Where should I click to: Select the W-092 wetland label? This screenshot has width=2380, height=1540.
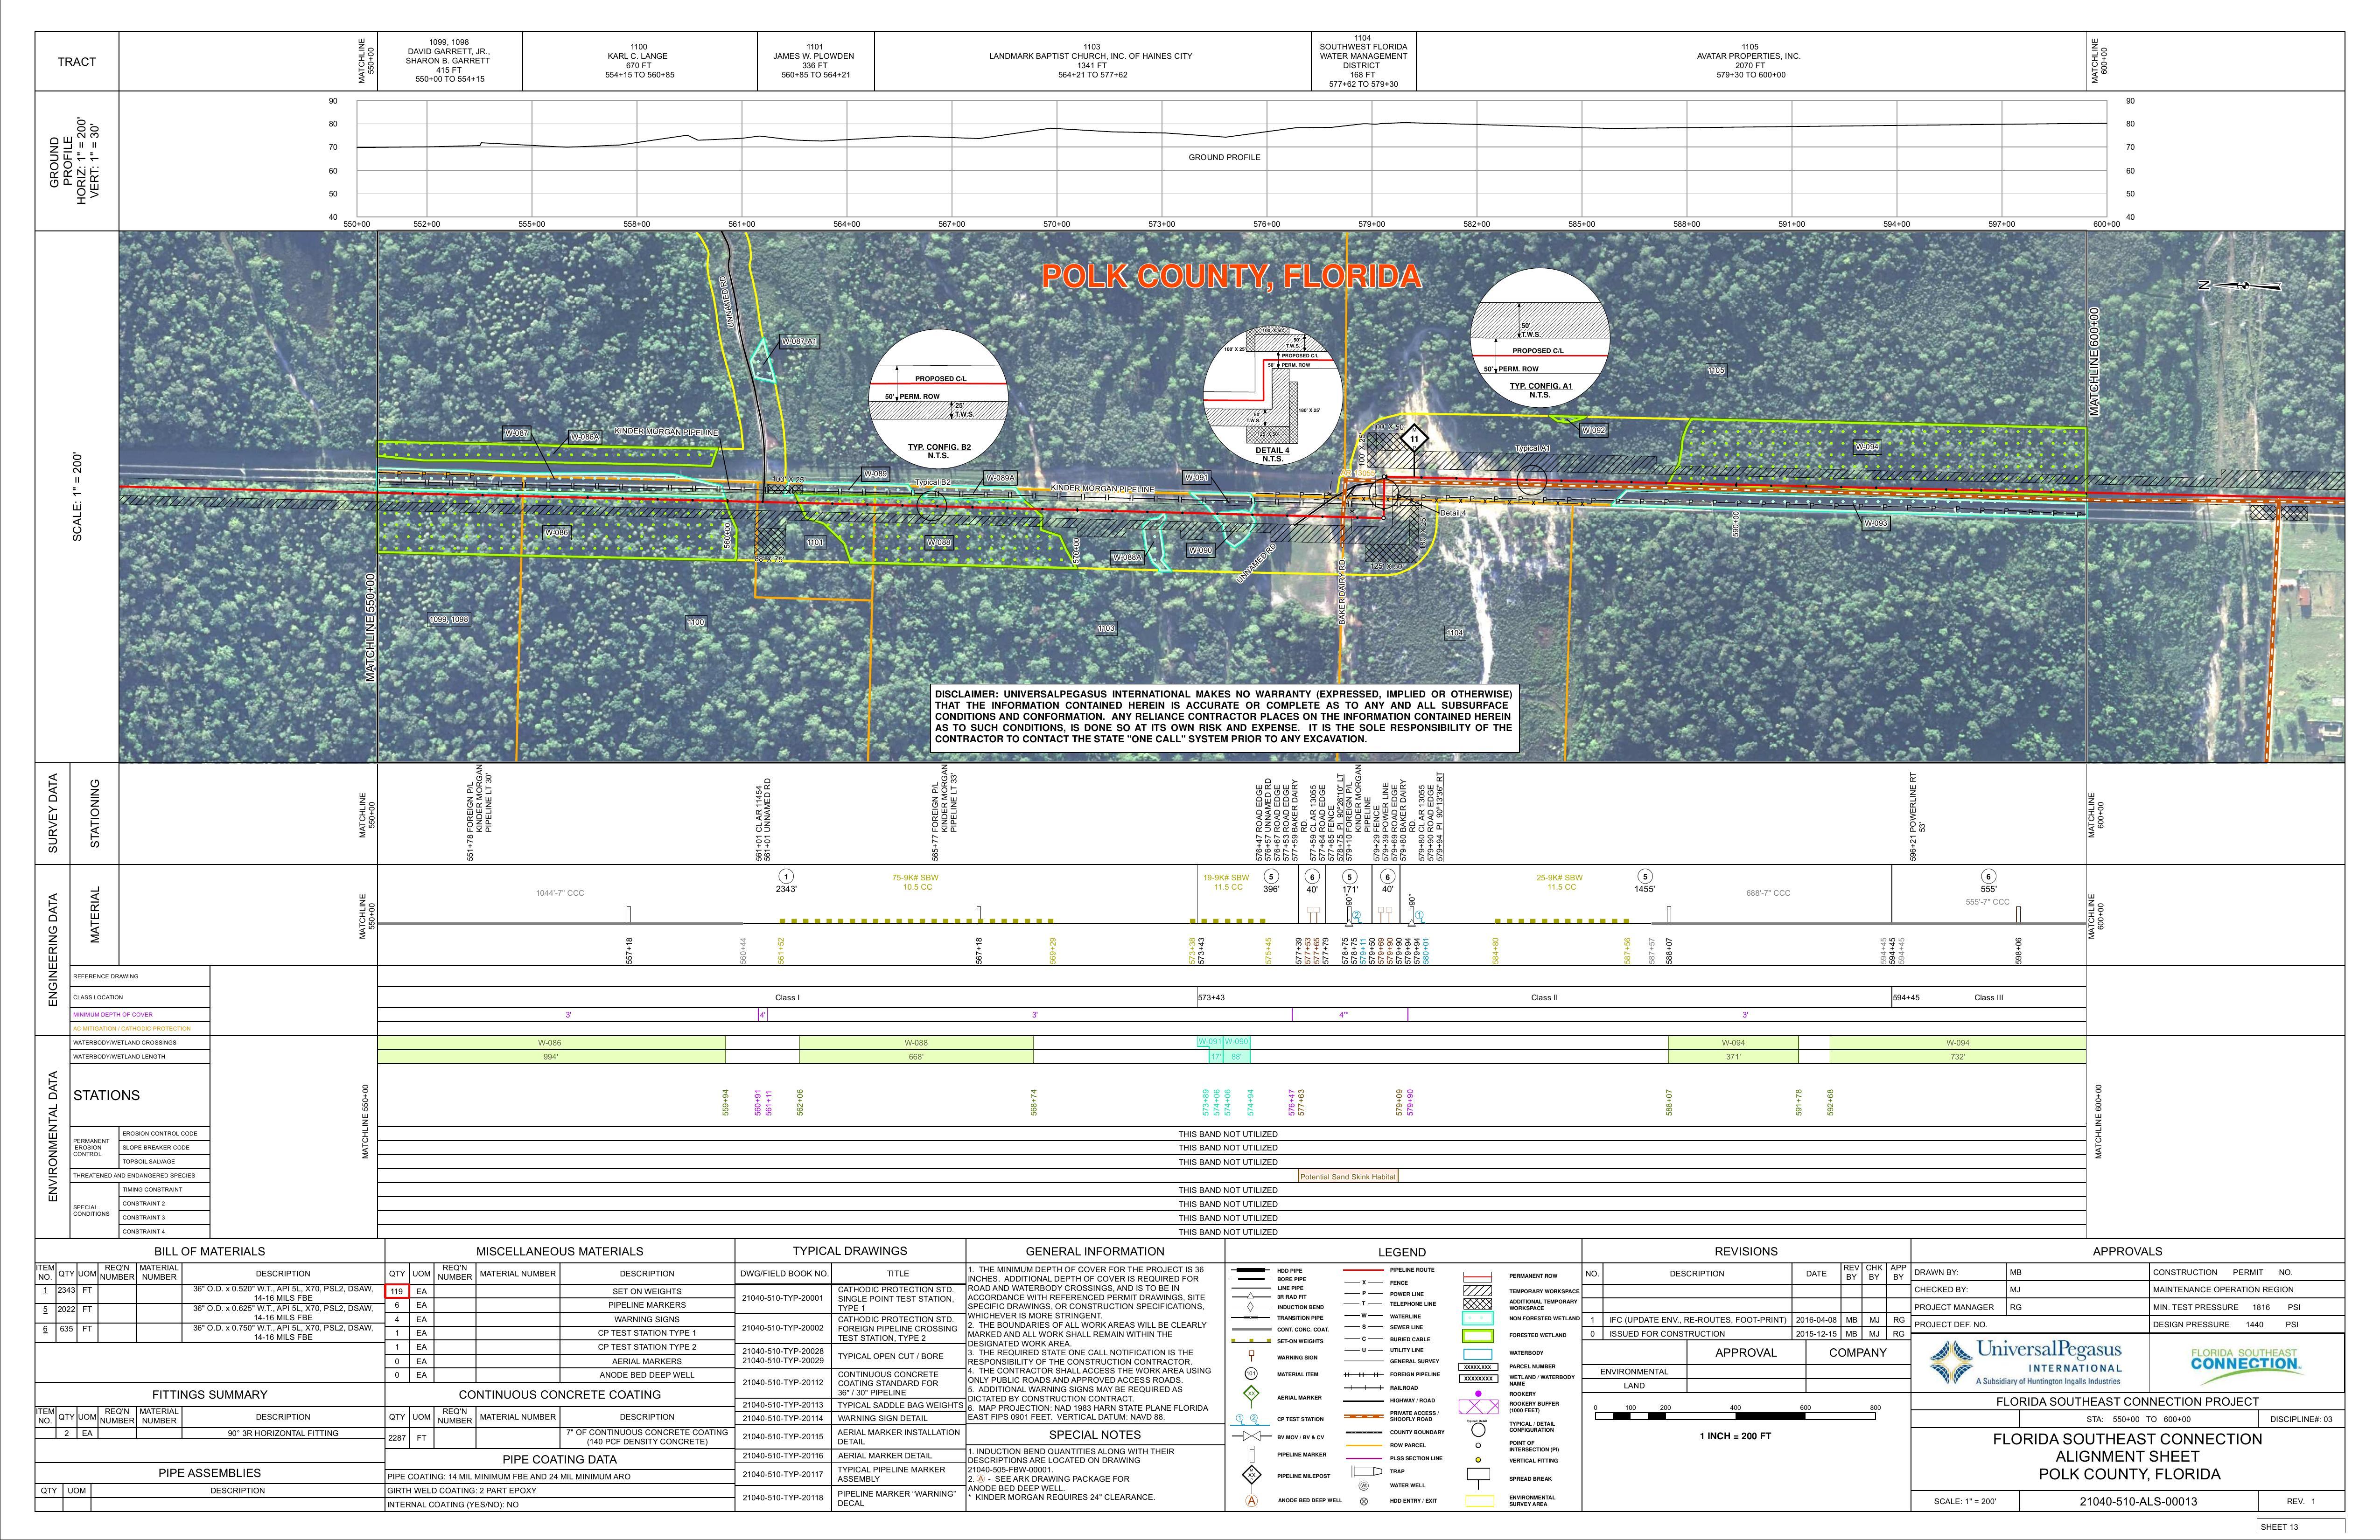pos(1594,430)
